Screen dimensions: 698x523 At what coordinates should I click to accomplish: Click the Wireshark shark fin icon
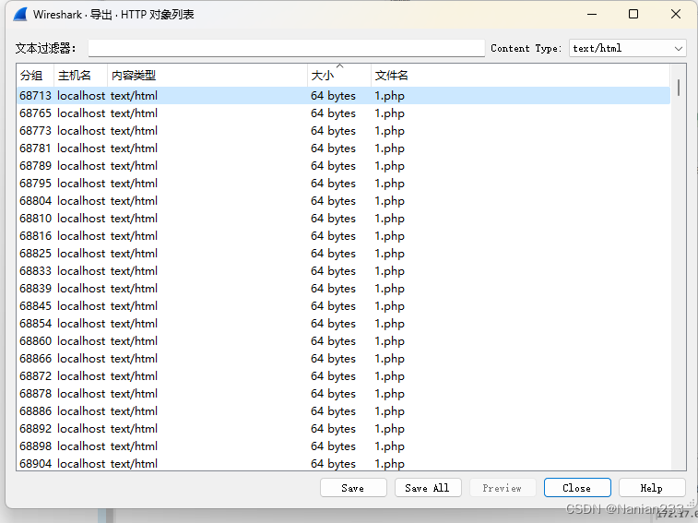(x=20, y=15)
